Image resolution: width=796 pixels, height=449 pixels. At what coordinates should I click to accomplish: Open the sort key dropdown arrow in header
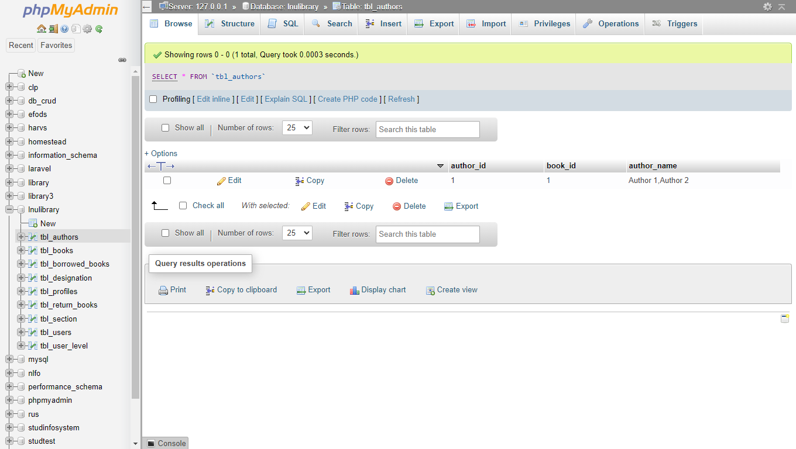tap(441, 167)
